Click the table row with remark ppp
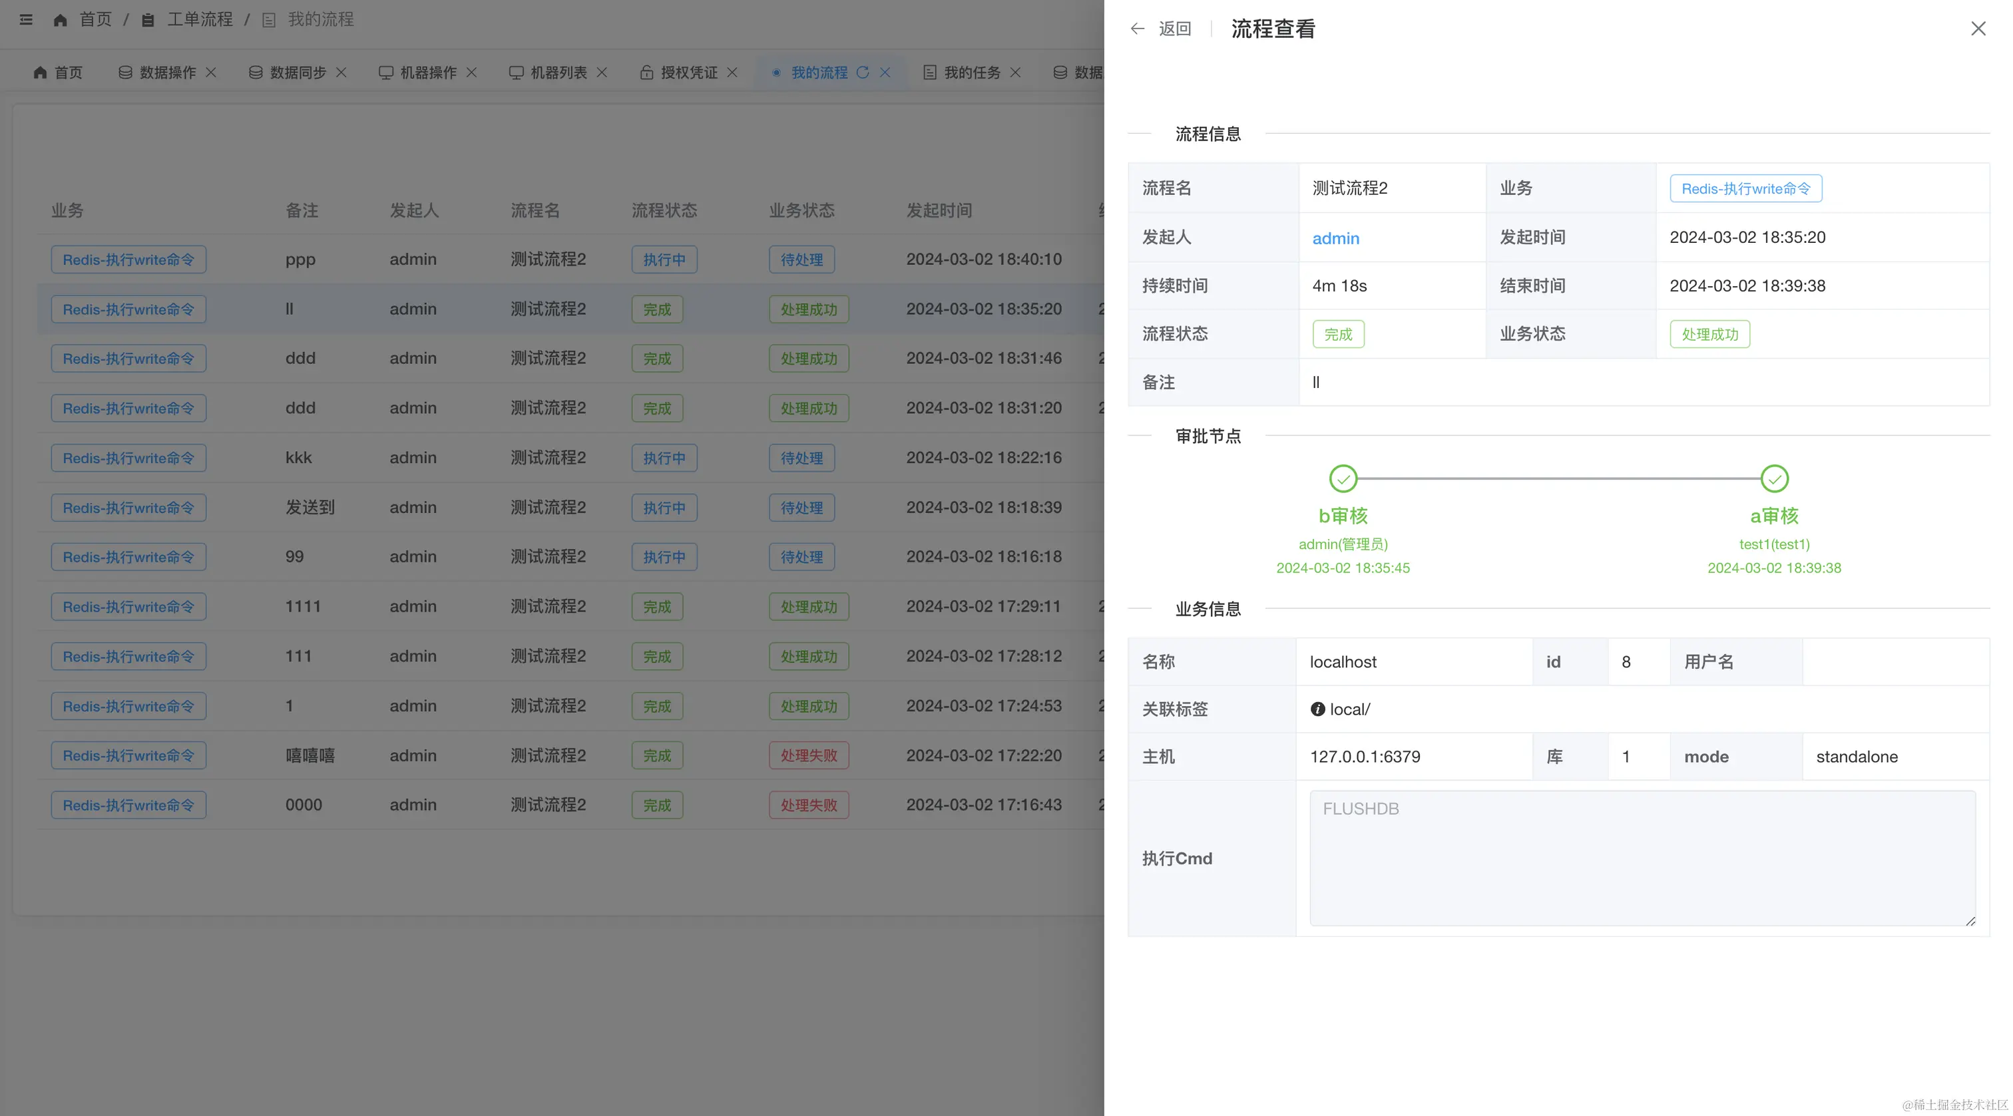This screenshot has height=1116, width=2013. tap(300, 260)
